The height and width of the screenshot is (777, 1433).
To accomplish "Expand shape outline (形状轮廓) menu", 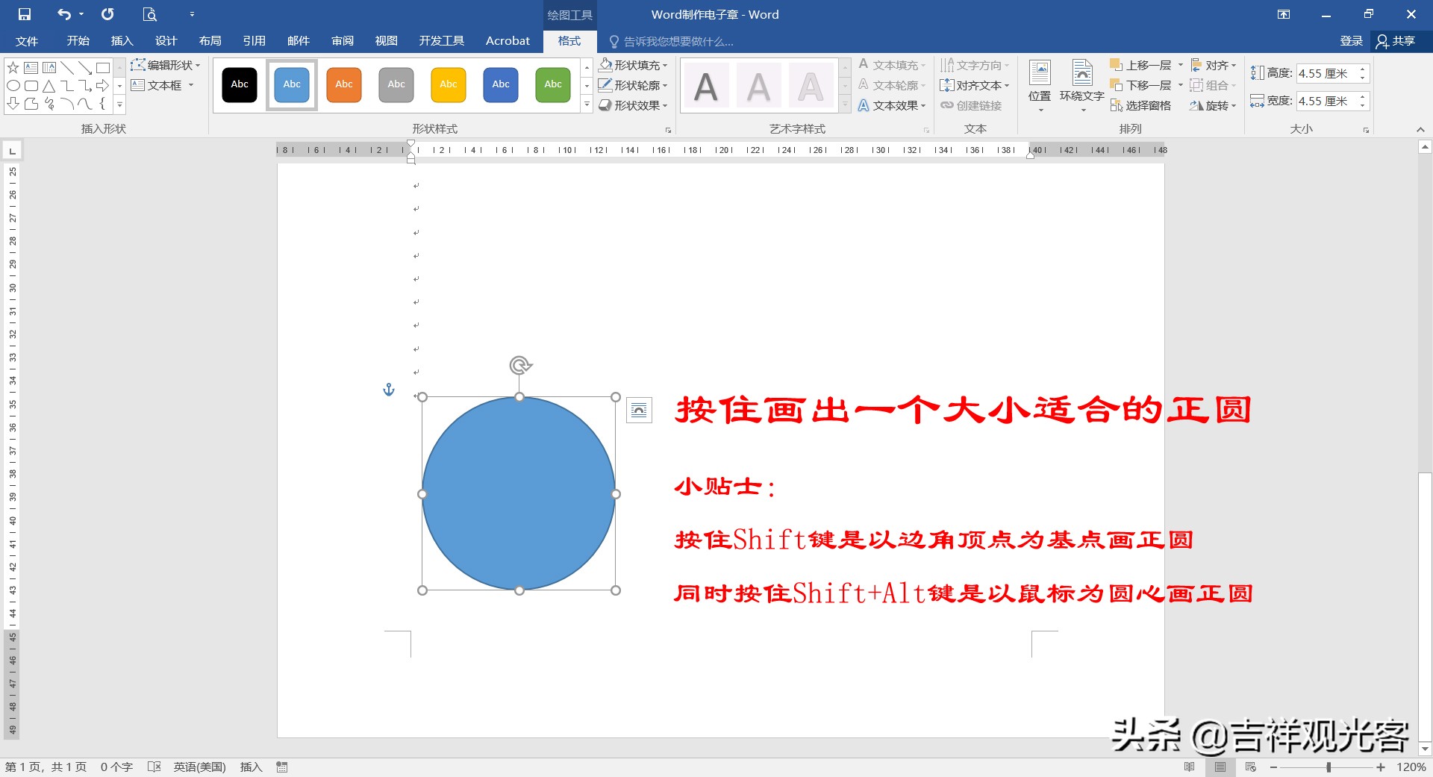I will 634,85.
